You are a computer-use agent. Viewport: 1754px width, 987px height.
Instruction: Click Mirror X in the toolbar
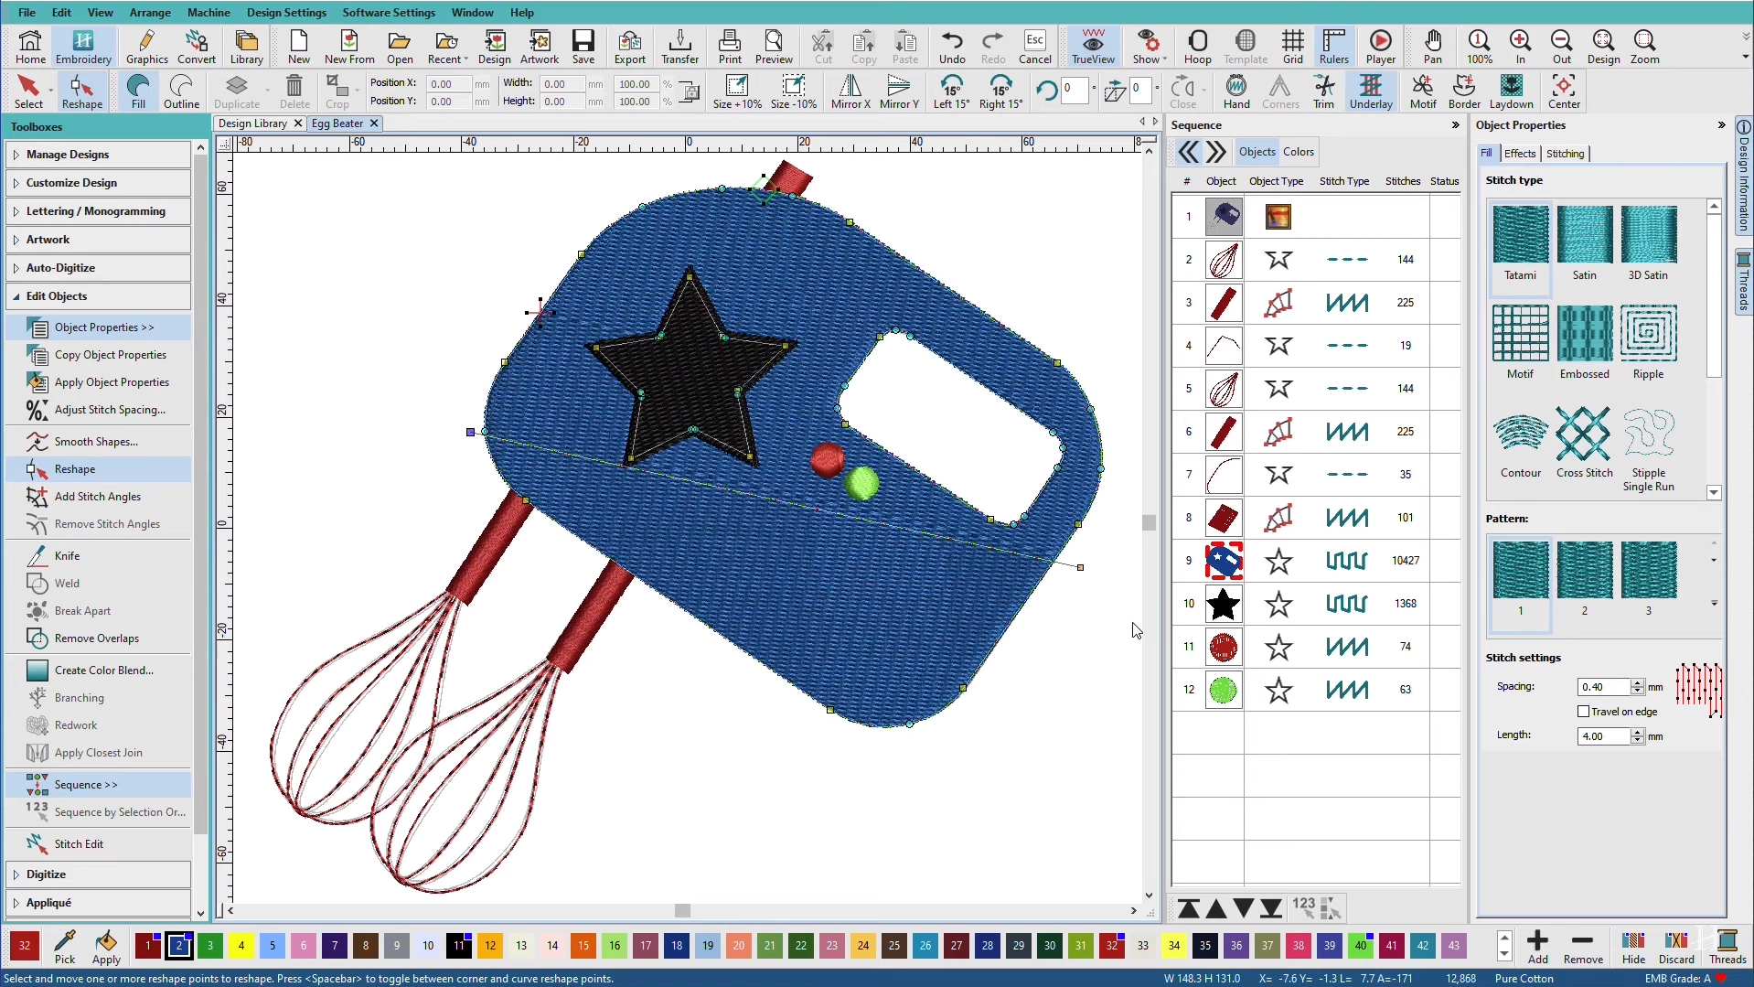pos(850,91)
